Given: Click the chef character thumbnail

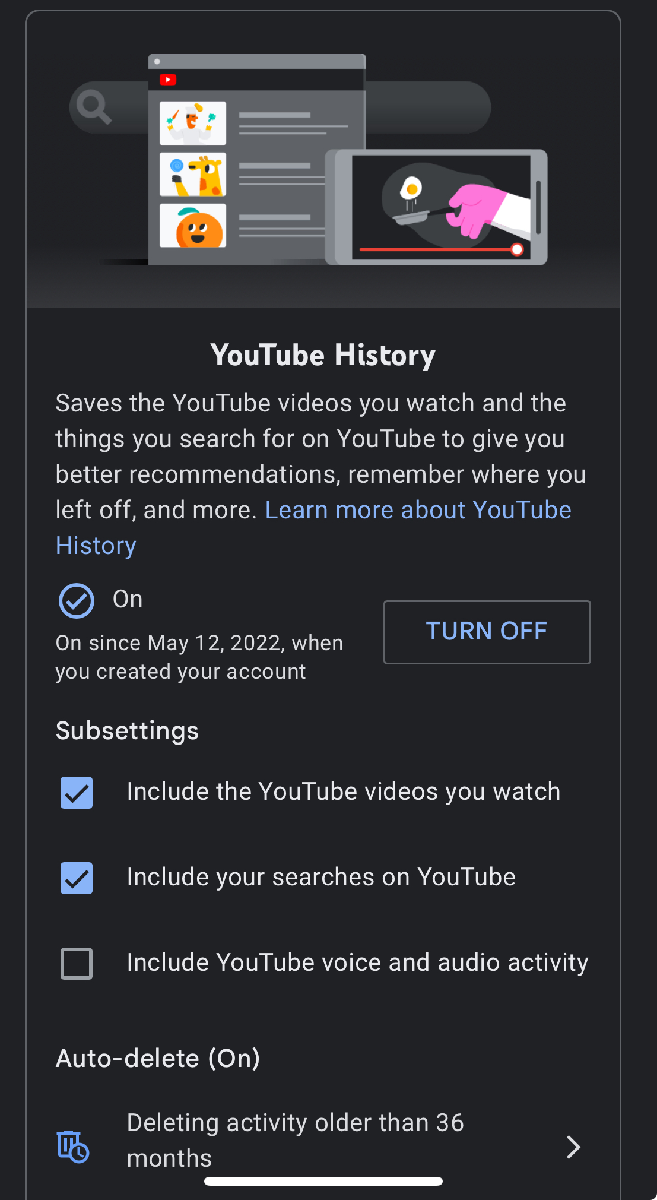Looking at the screenshot, I should 193,123.
